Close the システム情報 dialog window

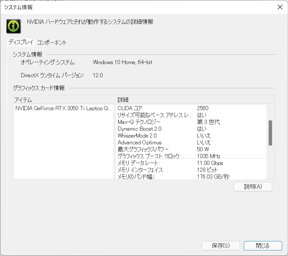(x=280, y=7)
